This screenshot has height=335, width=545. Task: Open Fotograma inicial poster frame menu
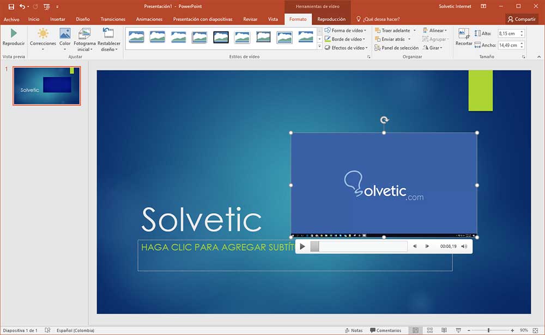click(x=84, y=39)
